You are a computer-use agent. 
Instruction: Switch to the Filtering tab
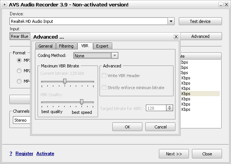(x=66, y=46)
